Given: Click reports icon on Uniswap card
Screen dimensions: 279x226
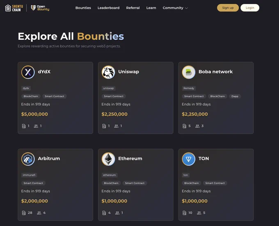Looking at the screenshot, I should click(x=104, y=126).
